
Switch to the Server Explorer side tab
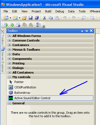[3, 60]
